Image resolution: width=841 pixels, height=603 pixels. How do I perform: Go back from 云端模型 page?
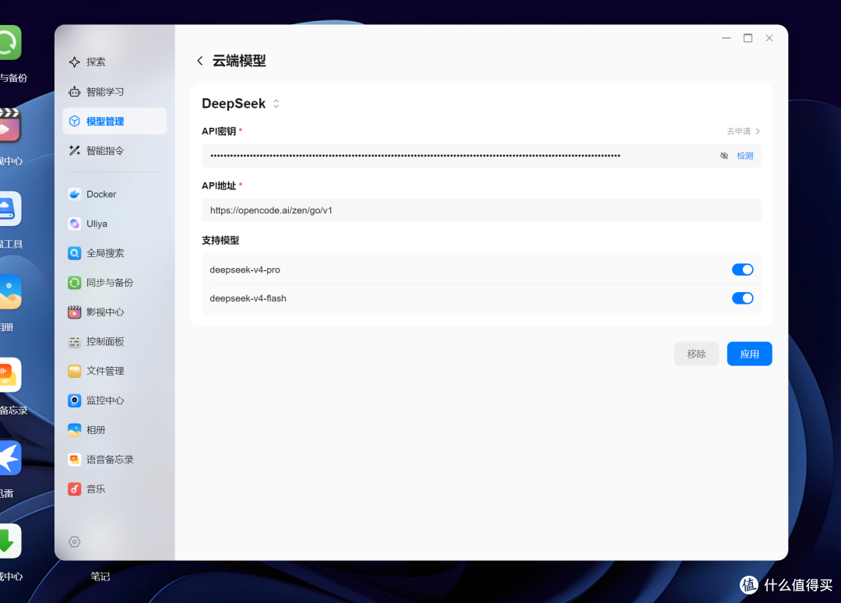200,61
